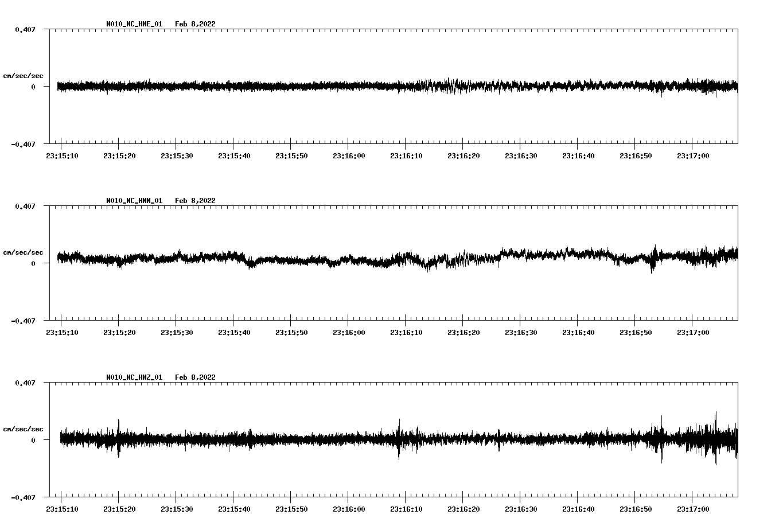Click 23:17:00 time label under HNZ plot
Screen dimensions: 779x530
[x=693, y=509]
